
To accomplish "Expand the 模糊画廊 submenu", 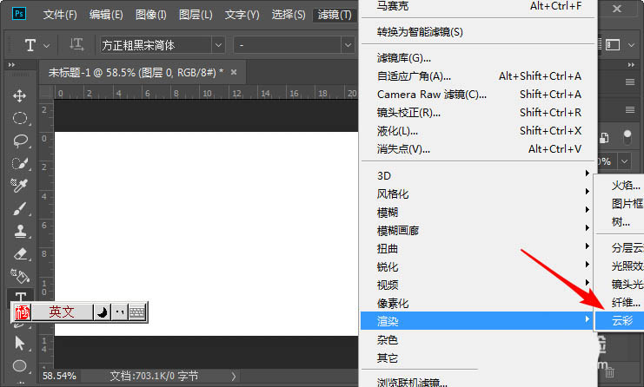I will click(479, 230).
